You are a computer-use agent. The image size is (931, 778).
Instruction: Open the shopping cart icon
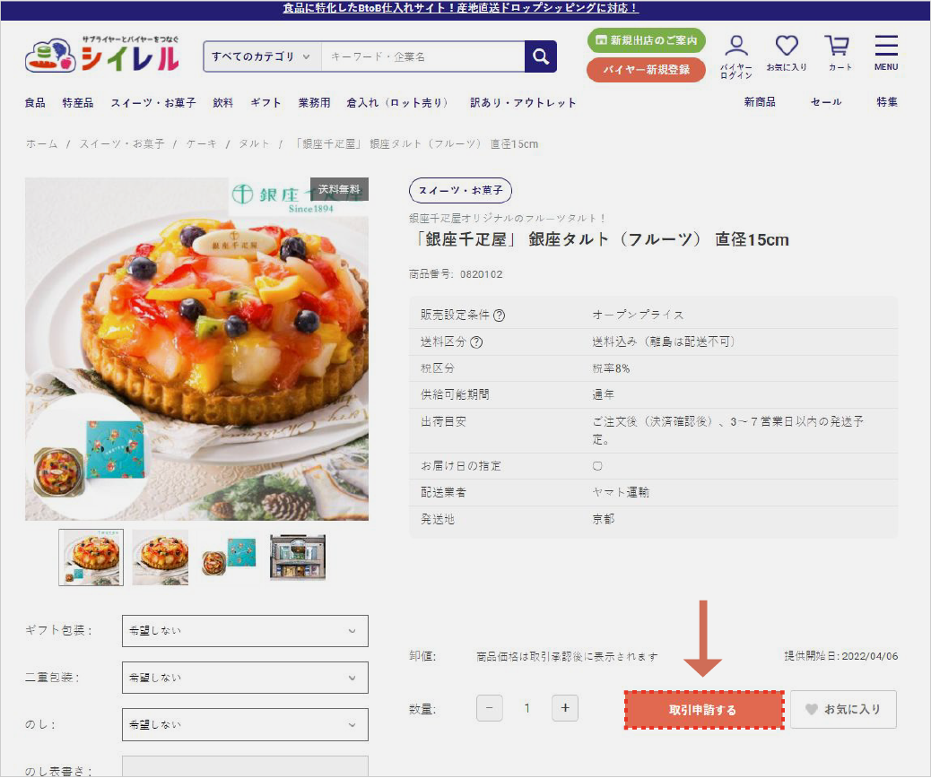click(x=838, y=47)
